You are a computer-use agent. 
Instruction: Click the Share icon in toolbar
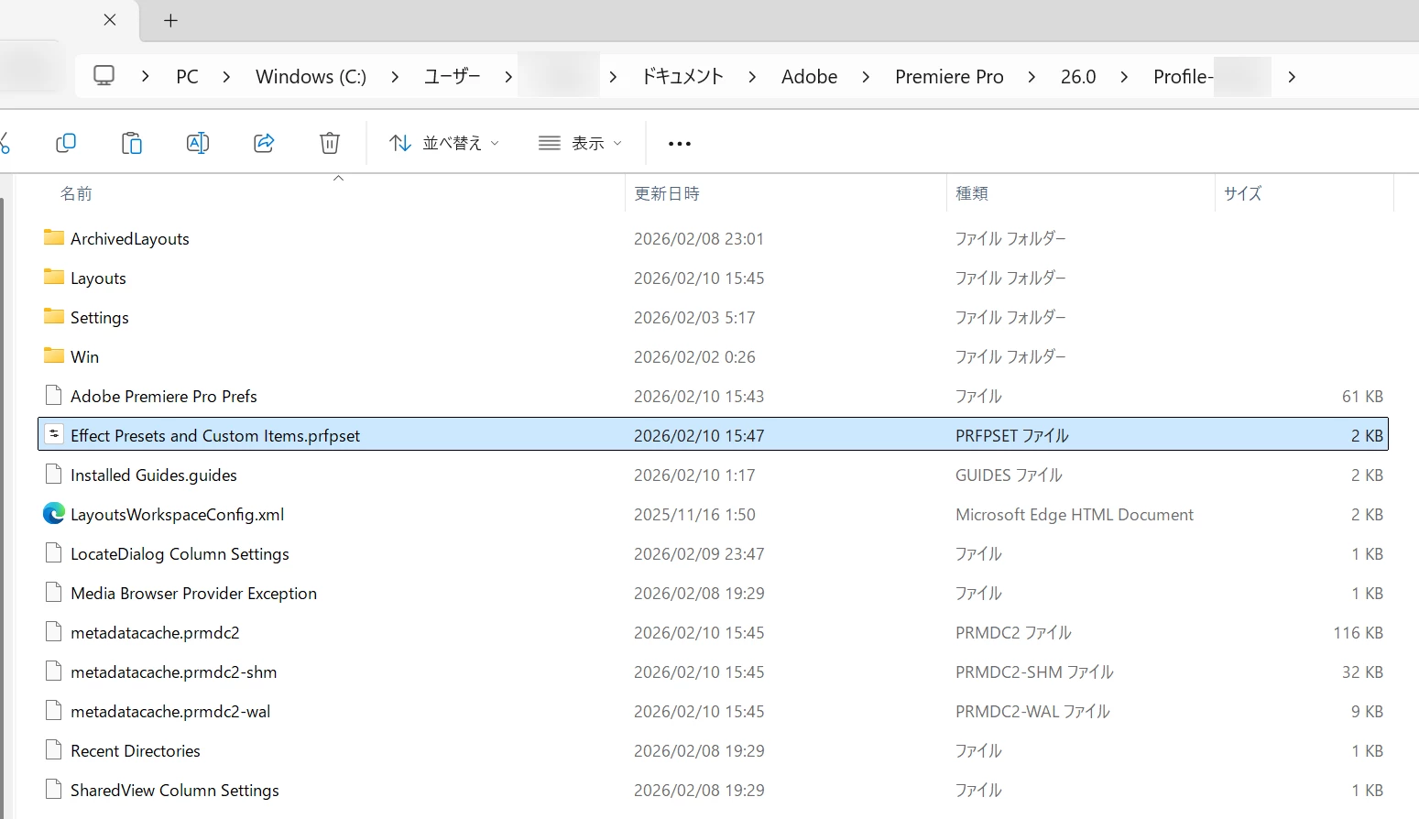point(264,143)
